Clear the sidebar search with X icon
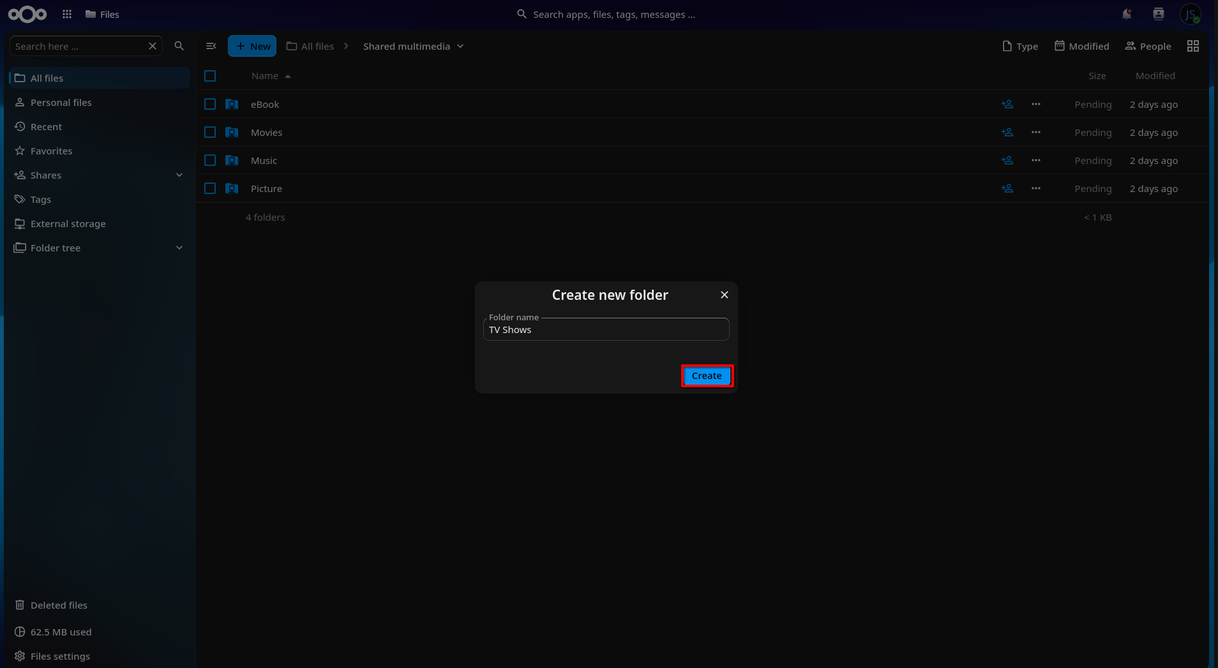The width and height of the screenshot is (1218, 668). coord(153,46)
